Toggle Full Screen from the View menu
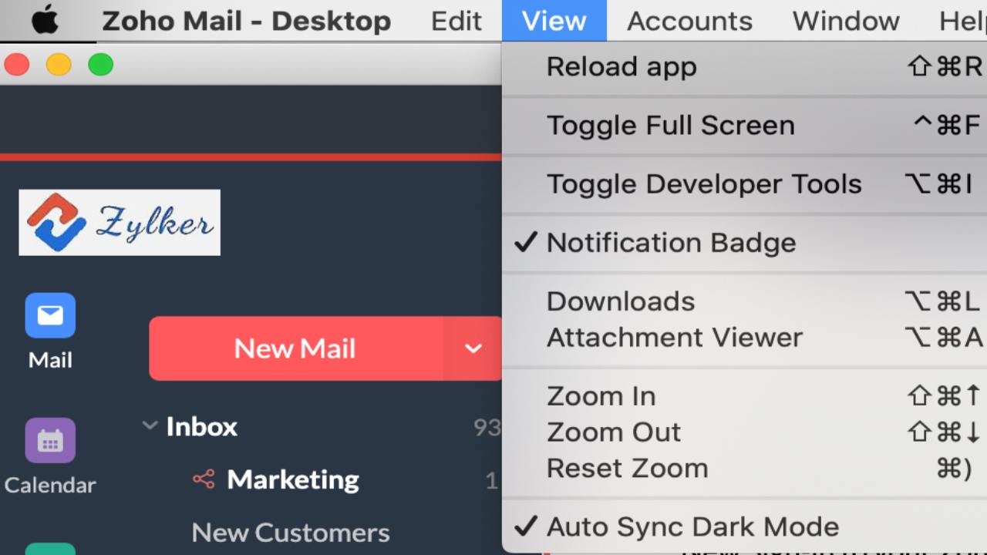This screenshot has height=555, width=987. [x=670, y=125]
